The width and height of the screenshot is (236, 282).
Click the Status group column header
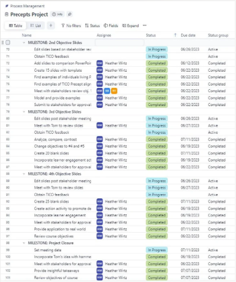(218, 36)
